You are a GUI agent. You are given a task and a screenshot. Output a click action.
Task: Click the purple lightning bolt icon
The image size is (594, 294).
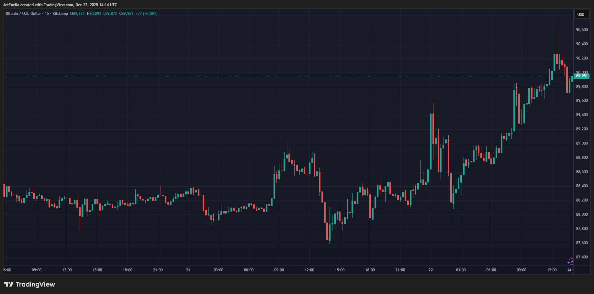pos(571,262)
